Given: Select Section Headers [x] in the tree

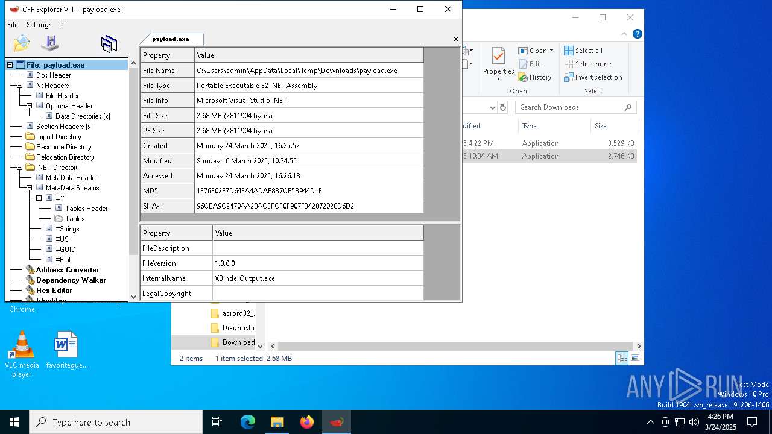Looking at the screenshot, I should click(x=64, y=127).
